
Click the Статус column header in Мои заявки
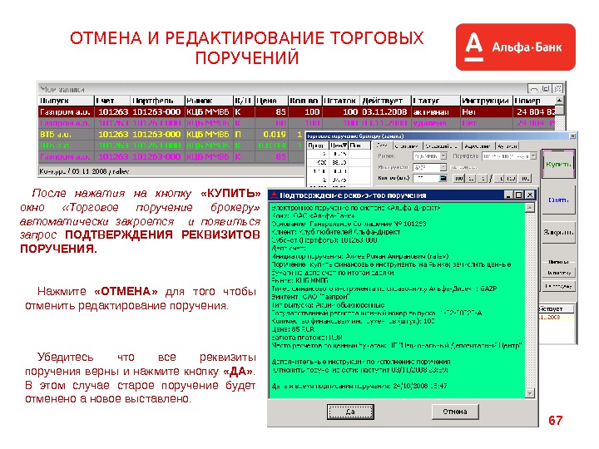435,101
